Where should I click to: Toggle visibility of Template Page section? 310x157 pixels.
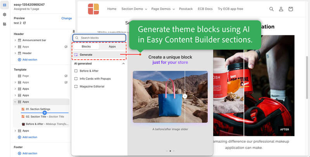pyautogui.click(x=66, y=76)
